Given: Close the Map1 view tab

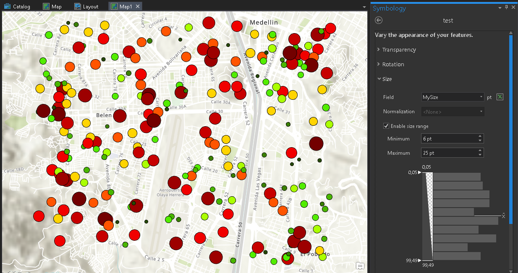Looking at the screenshot, I should click(x=137, y=7).
